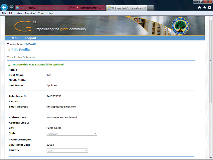Click the email tim.applicant@gmail.com

point(61,107)
